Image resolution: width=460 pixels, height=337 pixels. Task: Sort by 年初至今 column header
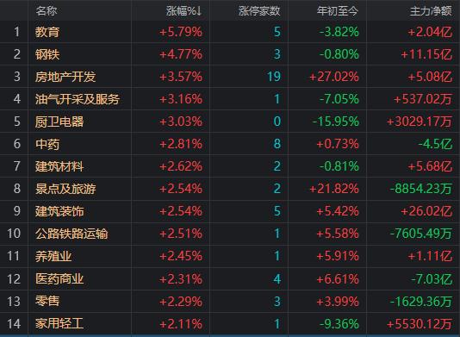[338, 11]
